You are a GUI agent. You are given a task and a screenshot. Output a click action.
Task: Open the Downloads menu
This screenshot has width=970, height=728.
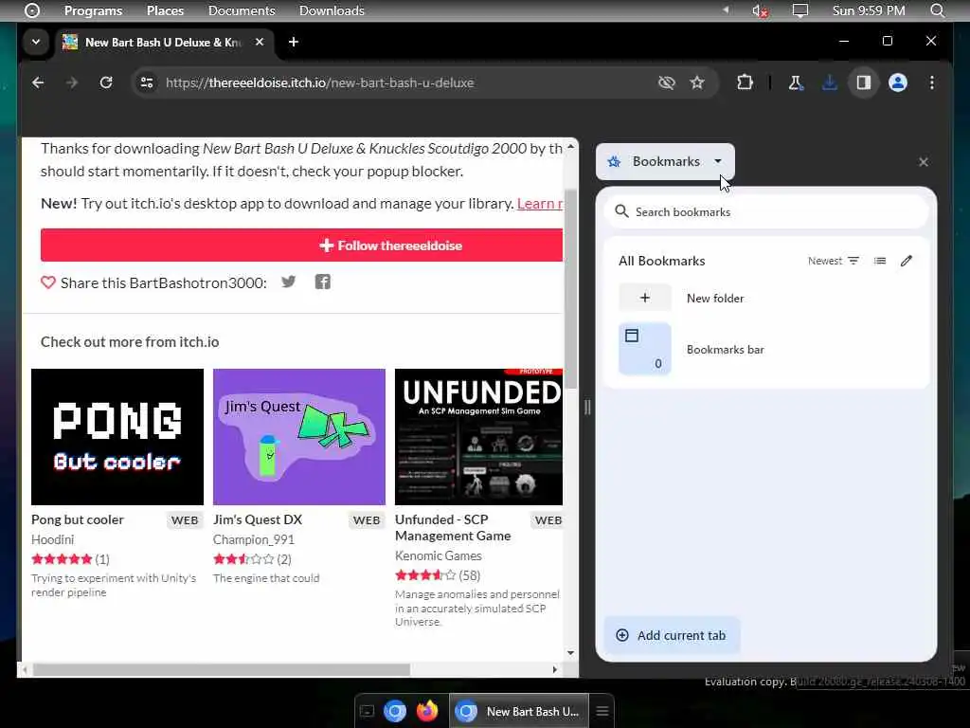pos(332,10)
